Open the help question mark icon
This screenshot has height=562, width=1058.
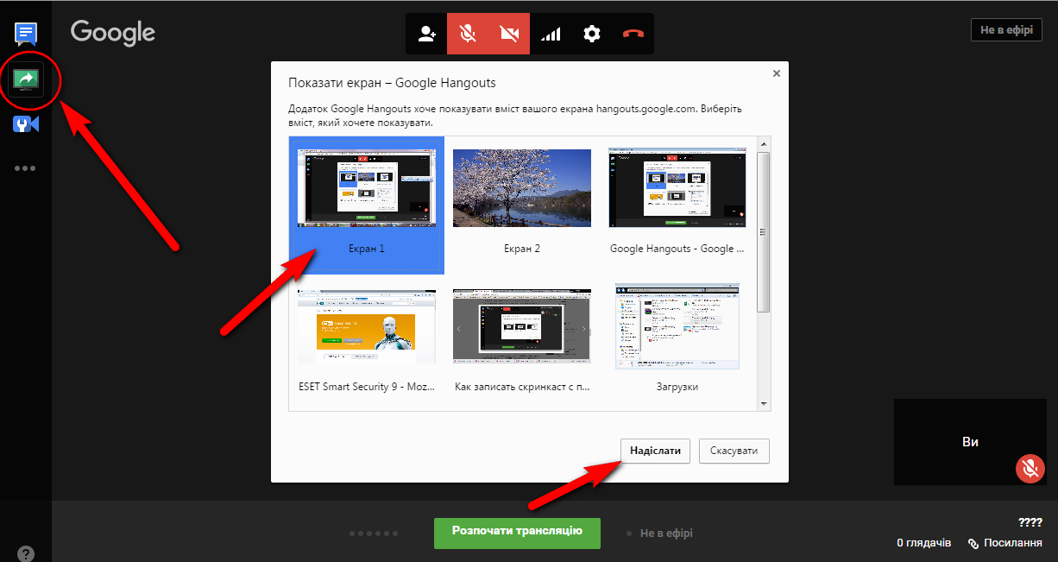[x=26, y=553]
